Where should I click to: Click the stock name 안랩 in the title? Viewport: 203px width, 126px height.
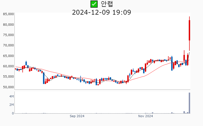click(107, 4)
